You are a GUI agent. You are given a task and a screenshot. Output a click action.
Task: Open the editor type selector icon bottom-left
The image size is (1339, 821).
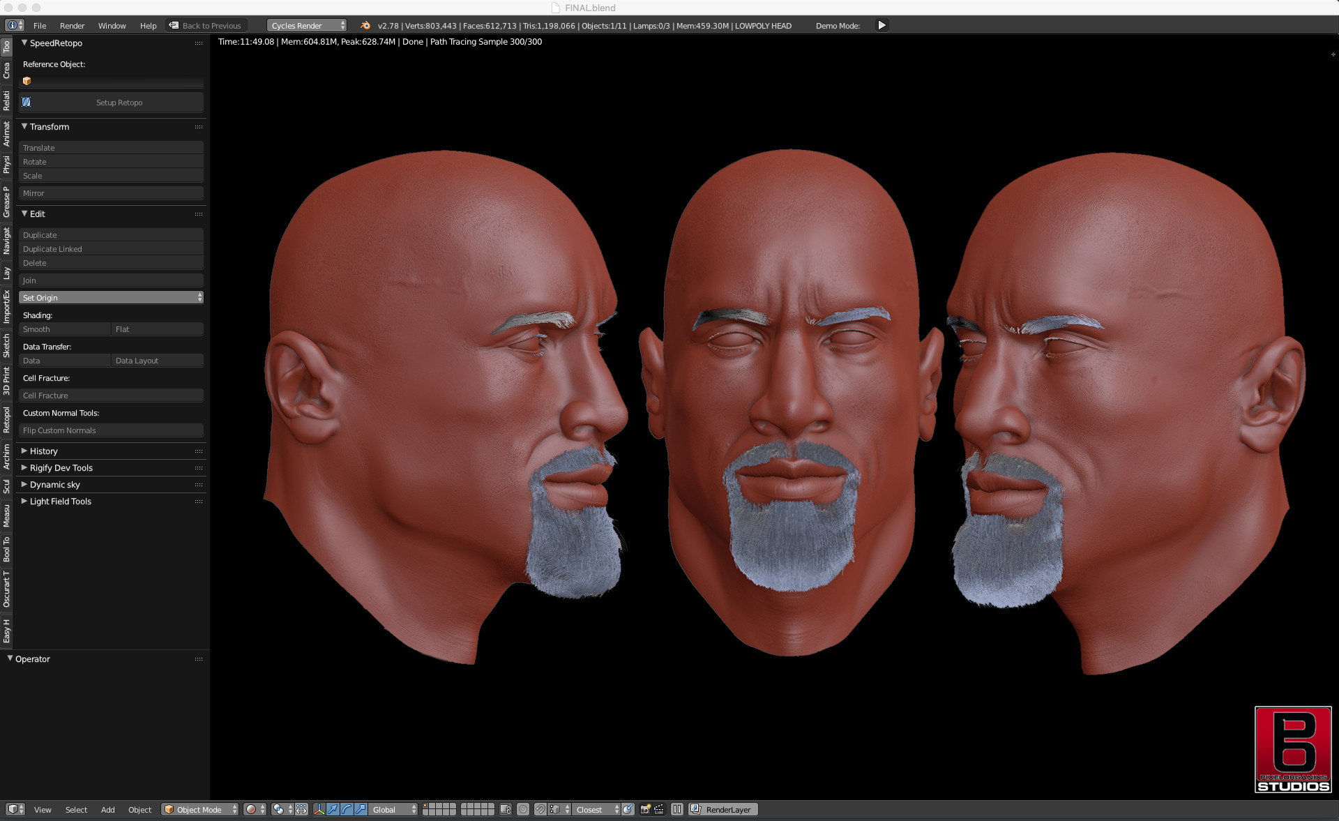(x=14, y=810)
